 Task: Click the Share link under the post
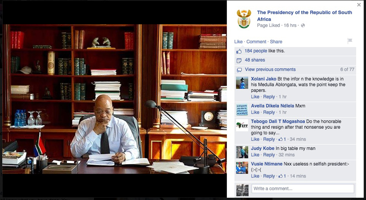tap(276, 42)
